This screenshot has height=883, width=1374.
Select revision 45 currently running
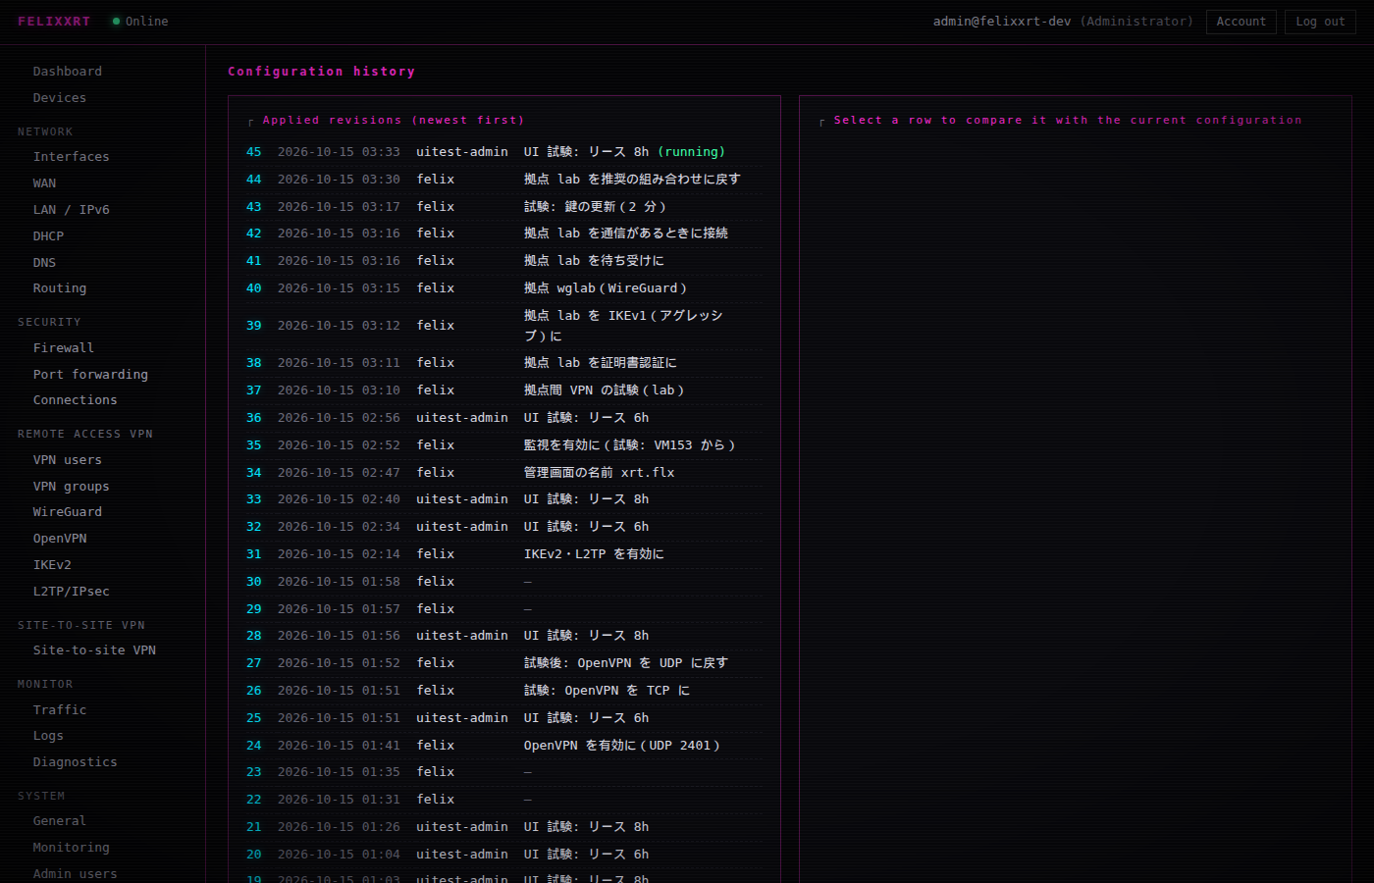(x=503, y=152)
